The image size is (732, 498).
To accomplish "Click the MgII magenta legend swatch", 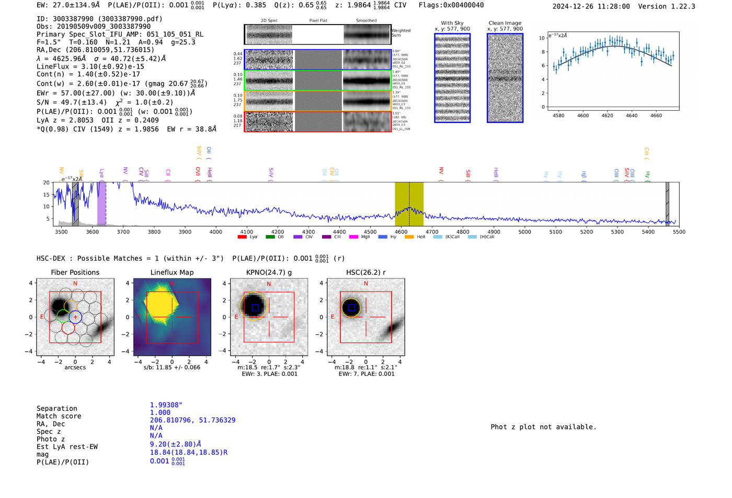I will (353, 237).
